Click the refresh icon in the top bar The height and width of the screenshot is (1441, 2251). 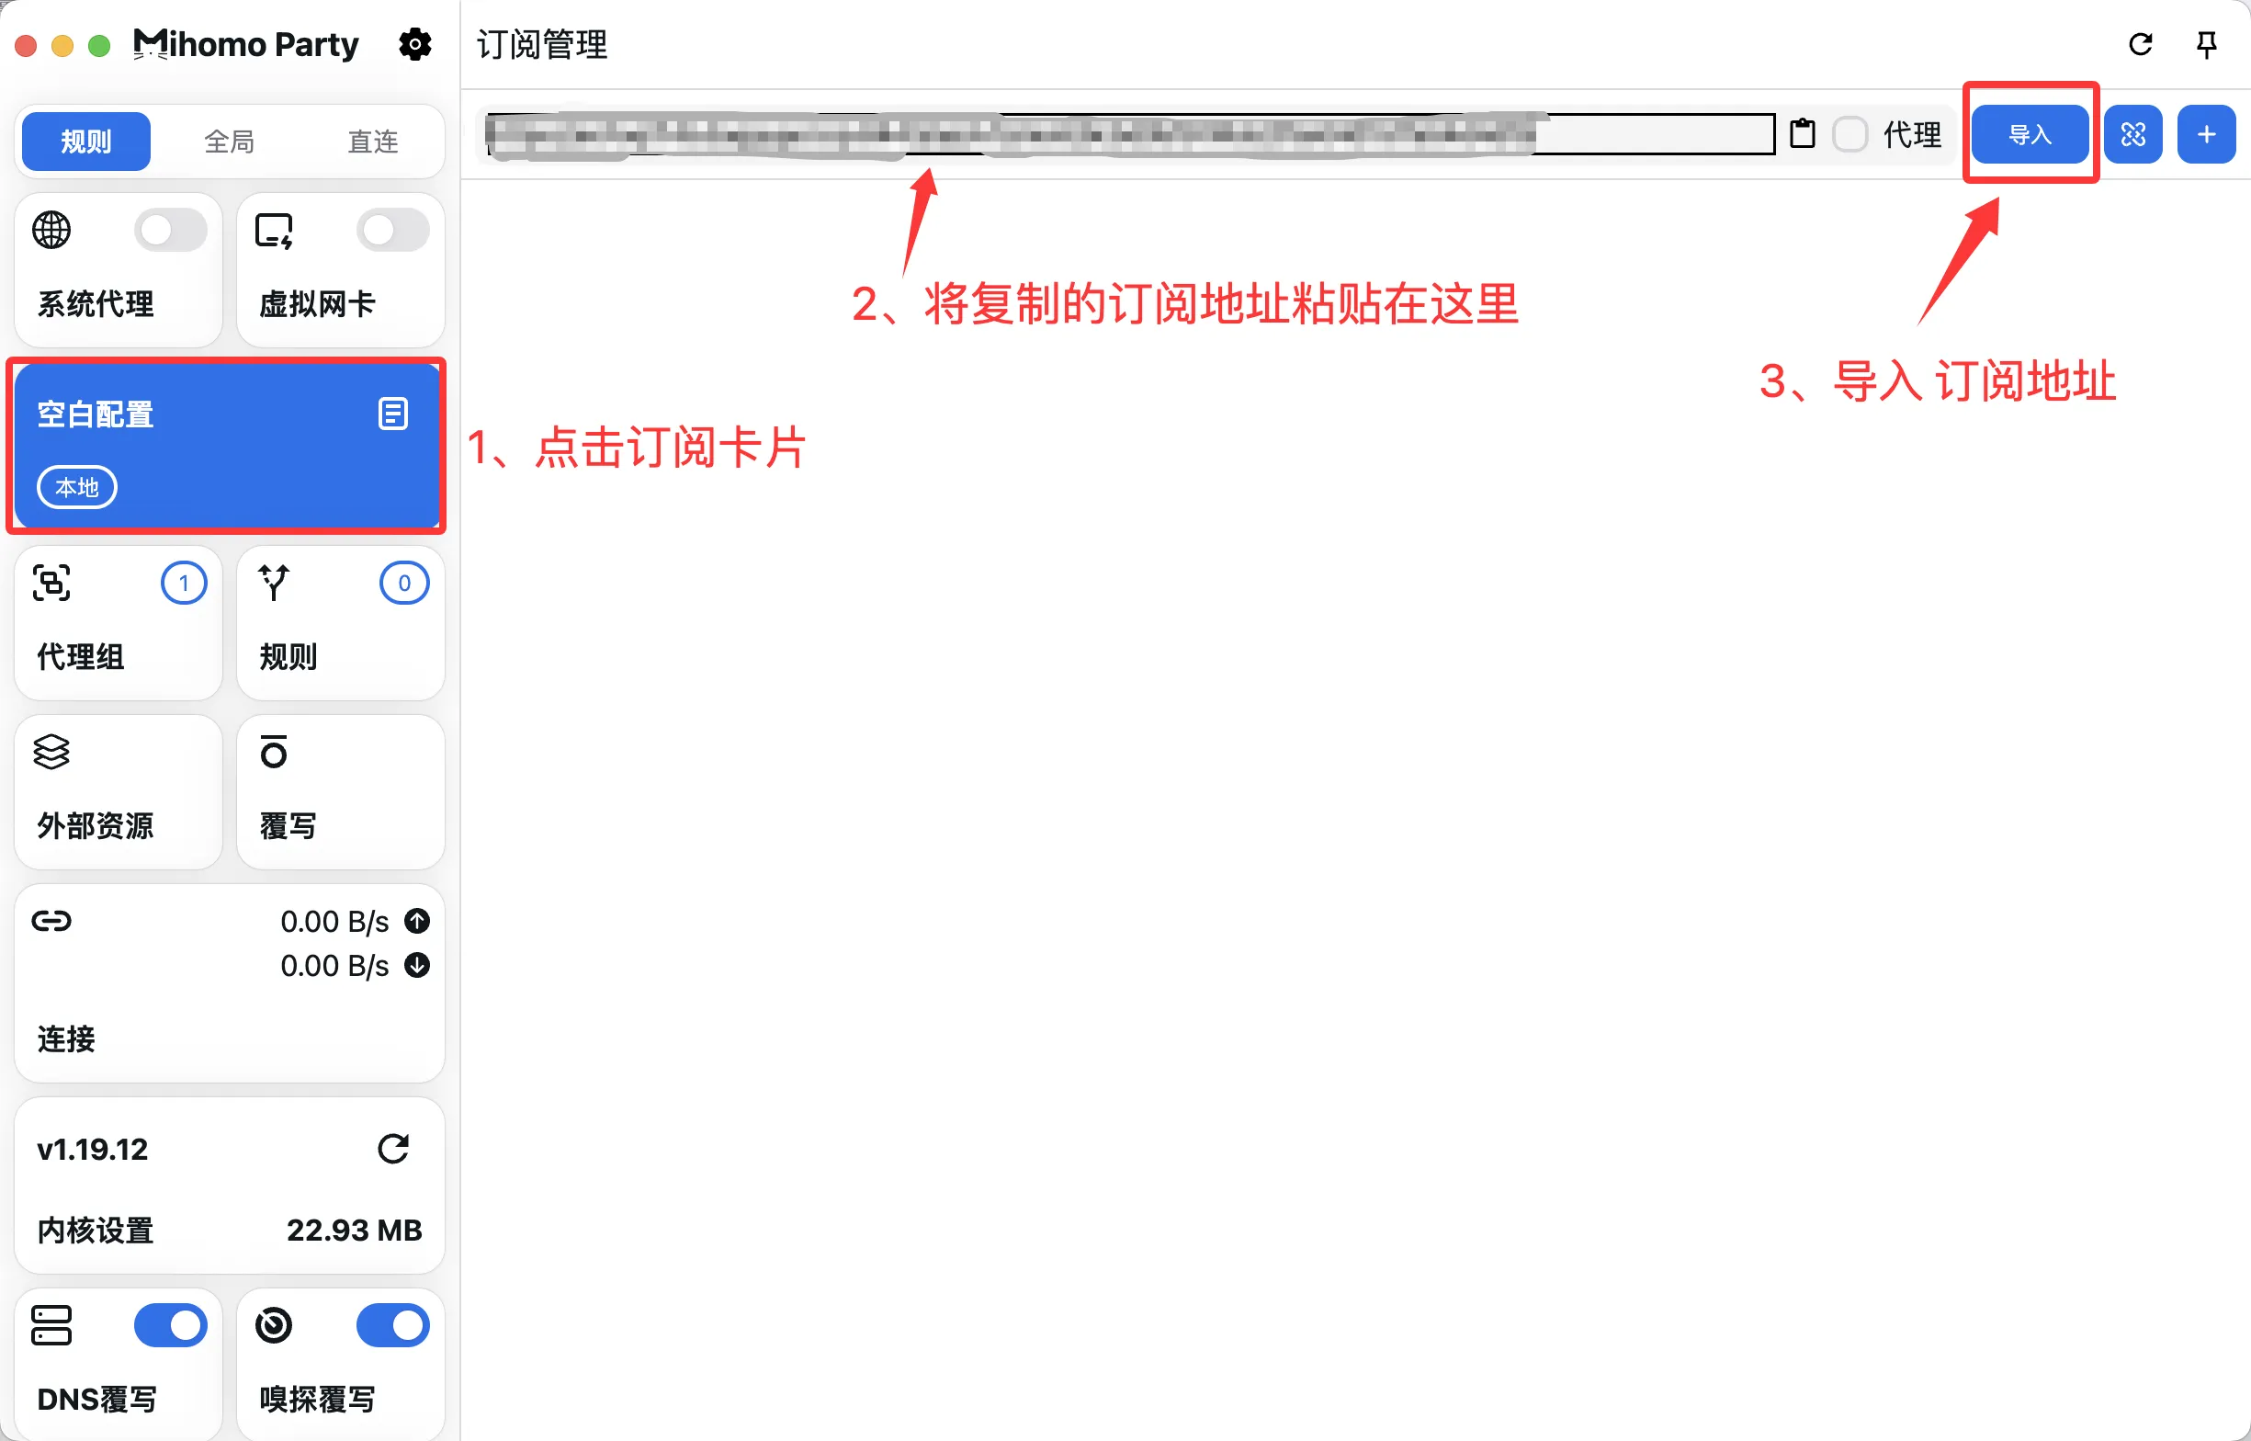click(x=2140, y=44)
